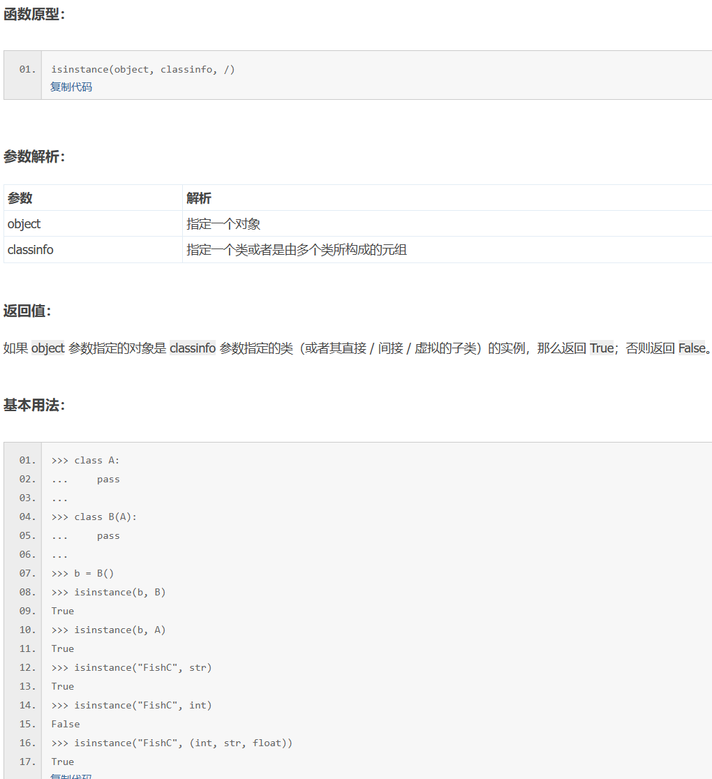
Task: Select the 解析 table header cell
Action: (x=195, y=198)
